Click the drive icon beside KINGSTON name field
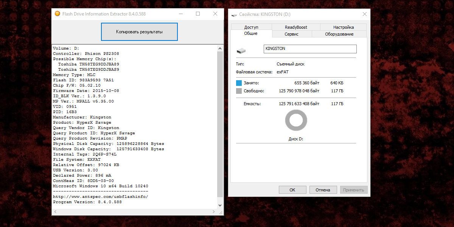 [241, 50]
